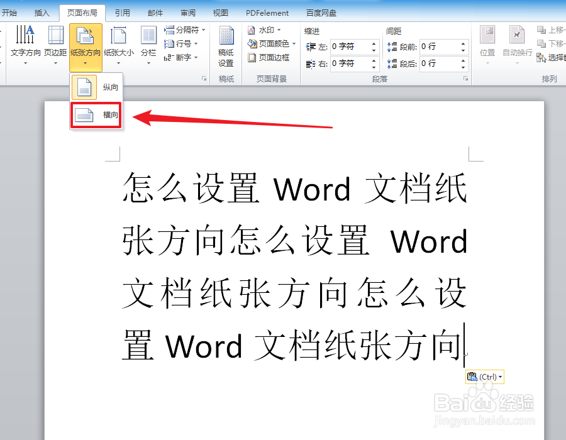Open the 分隔符 breaks dropdown
Image resolution: width=566 pixels, height=440 pixels.
[184, 30]
